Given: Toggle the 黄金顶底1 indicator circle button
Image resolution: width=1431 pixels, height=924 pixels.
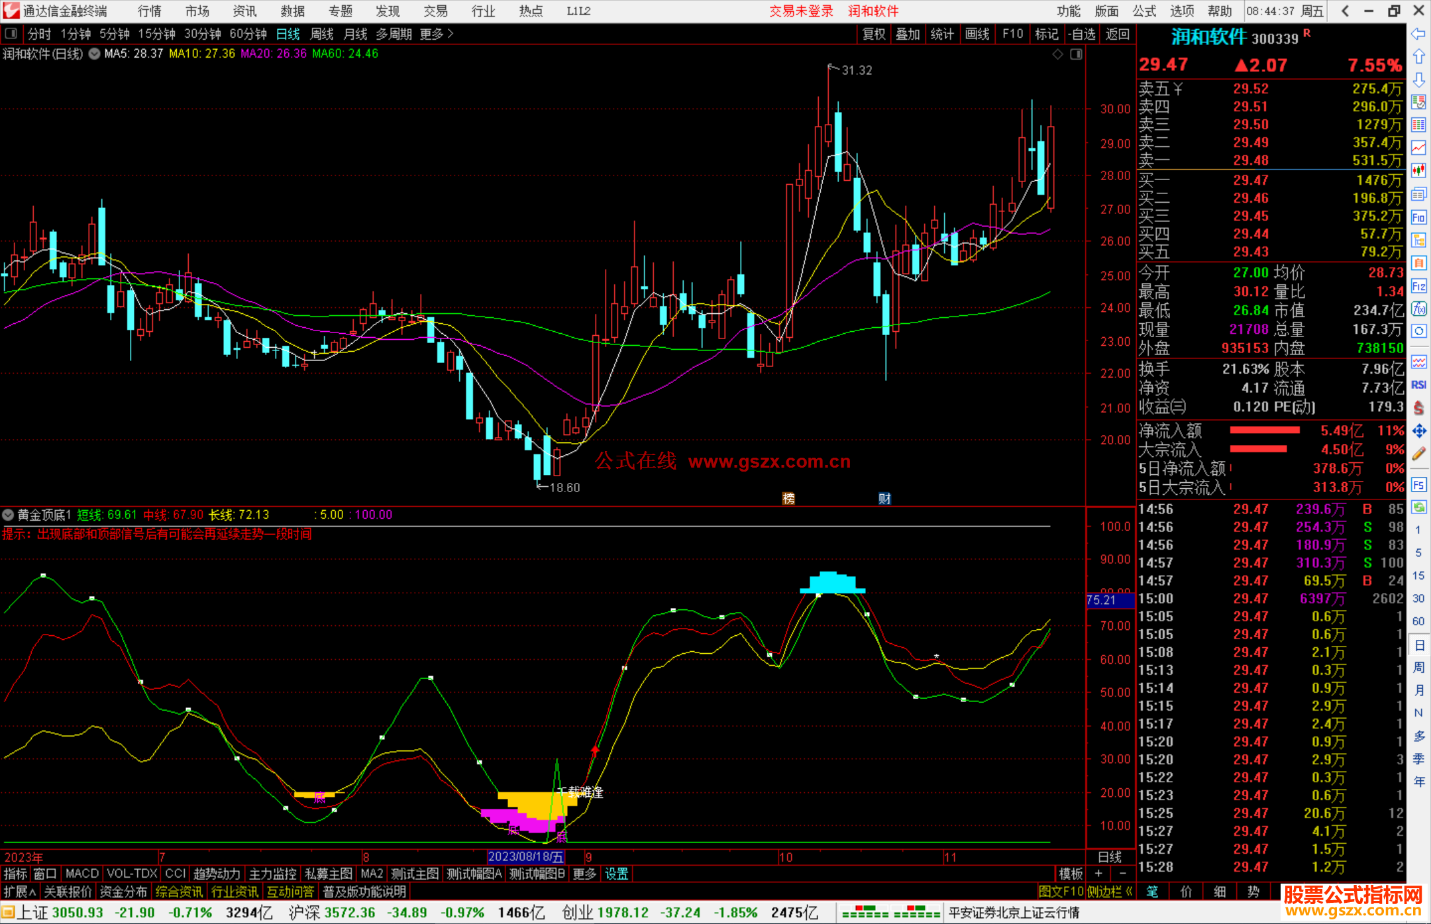Looking at the screenshot, I should pyautogui.click(x=8, y=515).
